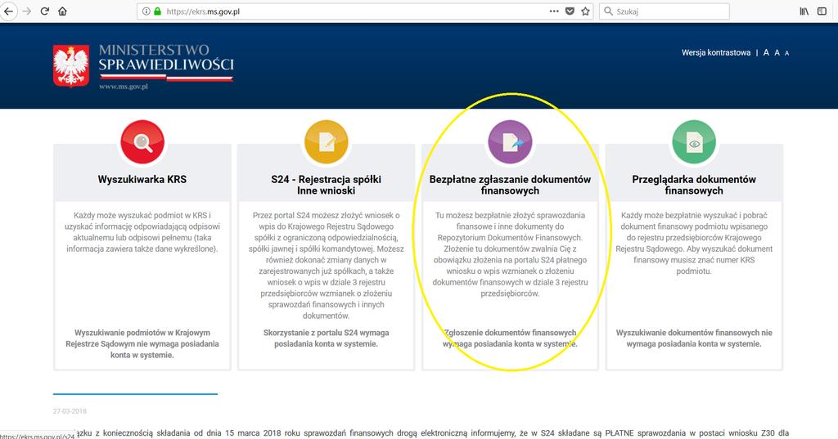Click the 'Każdy może bezpłatnie wyszukać i pobrać' description
838x439 pixels.
pos(694,243)
